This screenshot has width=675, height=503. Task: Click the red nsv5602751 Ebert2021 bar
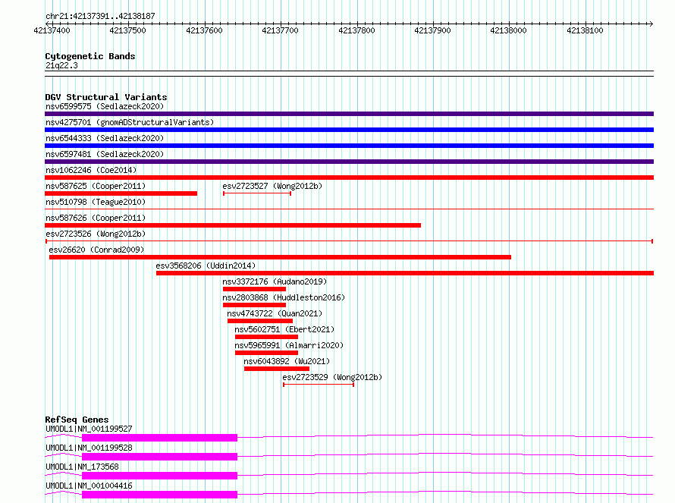pos(266,337)
